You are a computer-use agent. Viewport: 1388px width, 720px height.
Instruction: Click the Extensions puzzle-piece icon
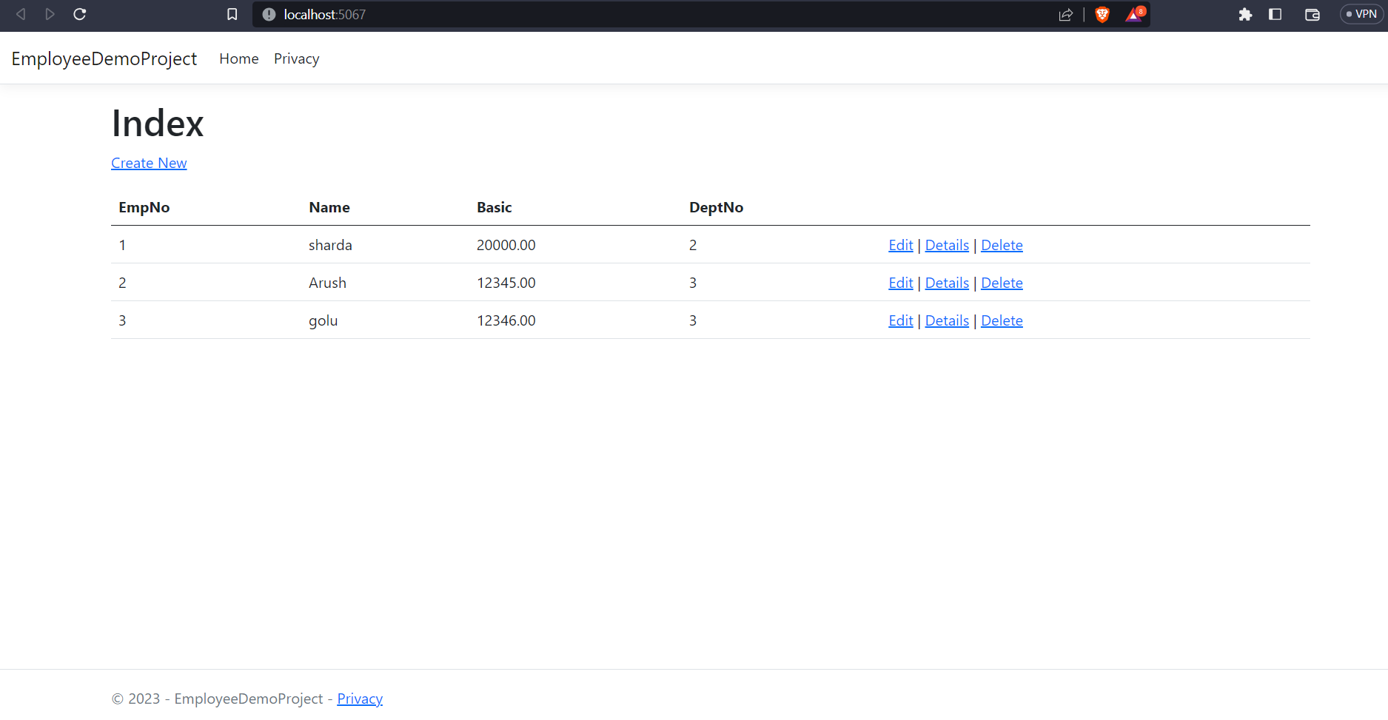pyautogui.click(x=1246, y=14)
